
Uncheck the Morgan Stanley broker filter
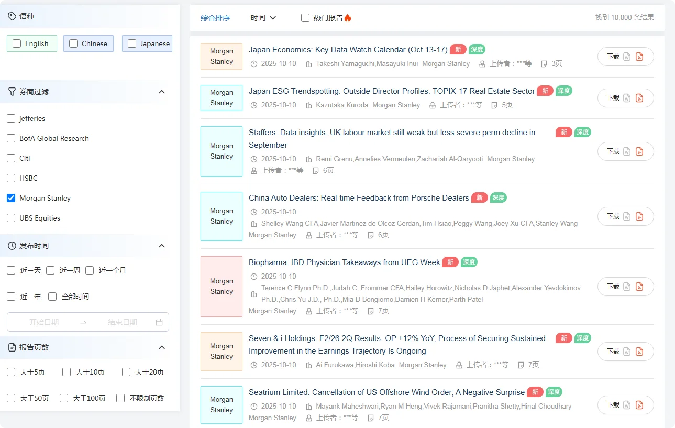pos(11,198)
